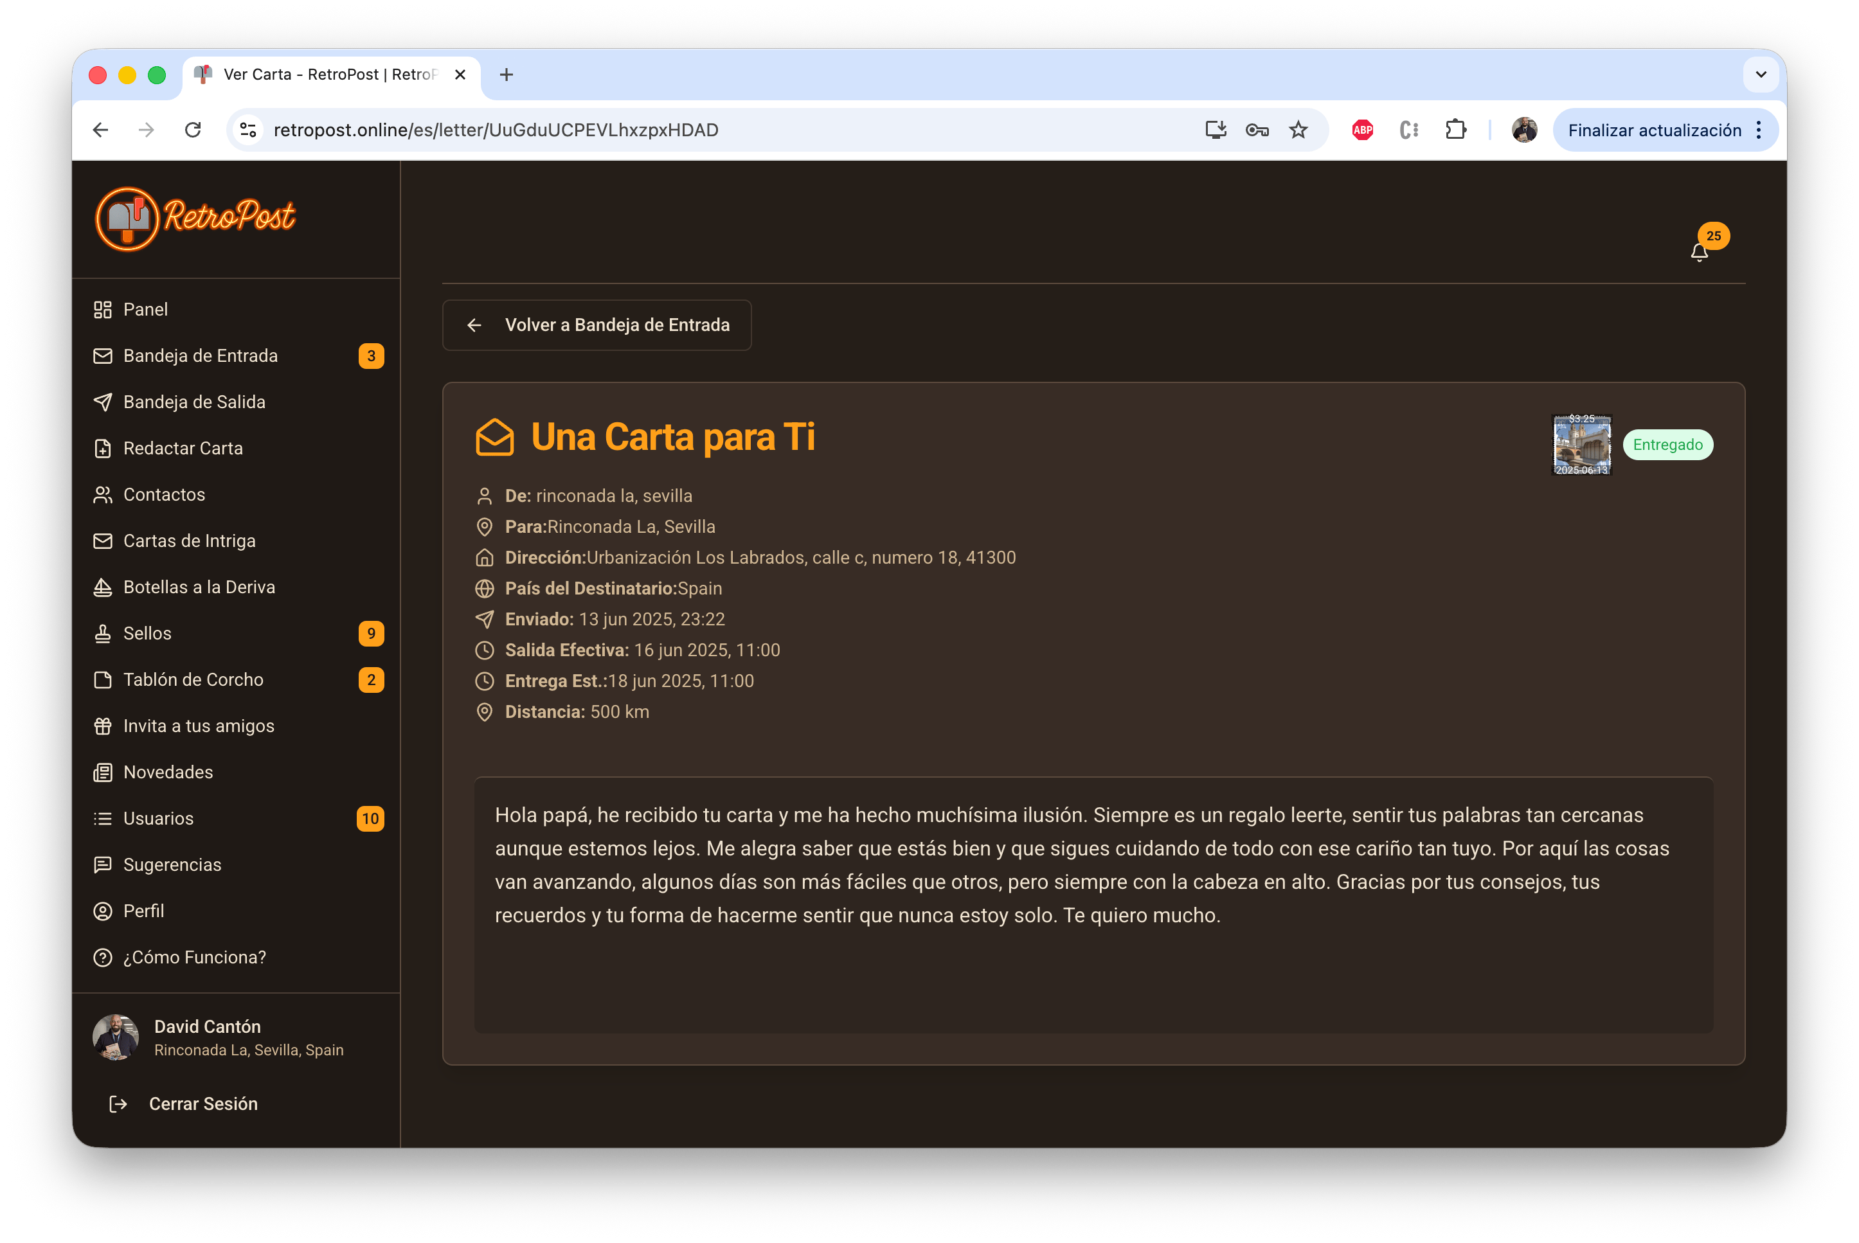Viewport: 1859px width, 1243px height.
Task: Open the menu next to Finalizar actualización
Action: point(1759,130)
